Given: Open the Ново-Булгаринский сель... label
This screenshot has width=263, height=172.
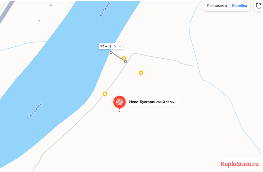Looking at the screenshot, I should [153, 102].
